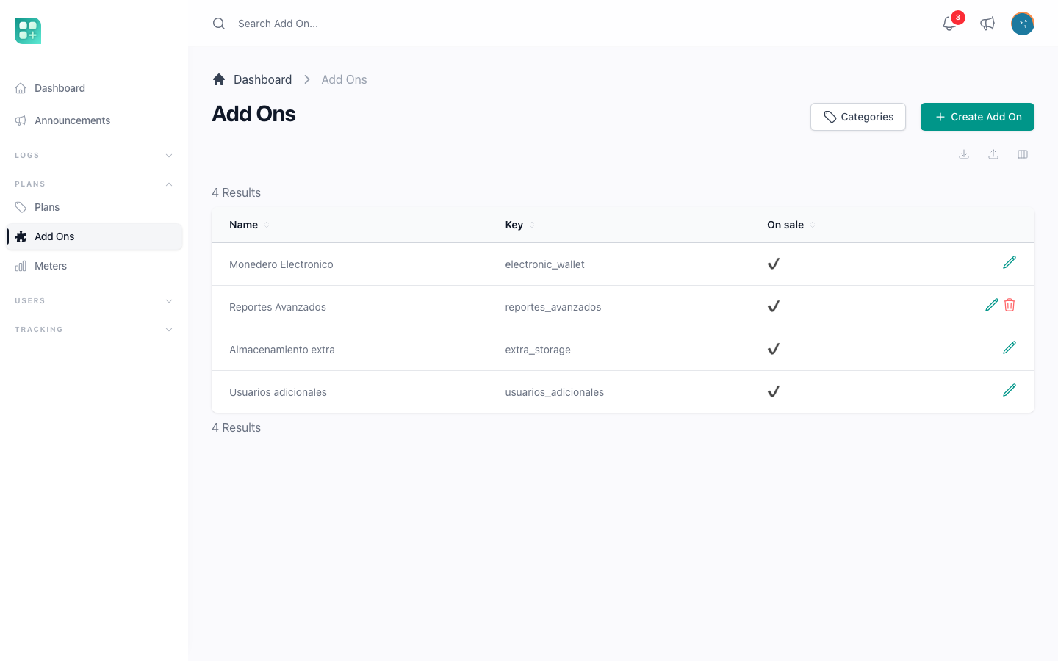Image resolution: width=1058 pixels, height=661 pixels.
Task: Open the notifications bell
Action: (x=949, y=24)
